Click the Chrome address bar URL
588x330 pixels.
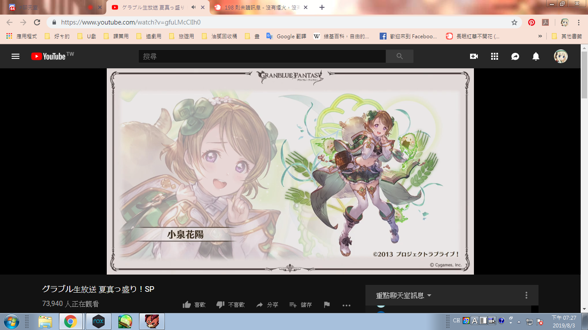(131, 22)
